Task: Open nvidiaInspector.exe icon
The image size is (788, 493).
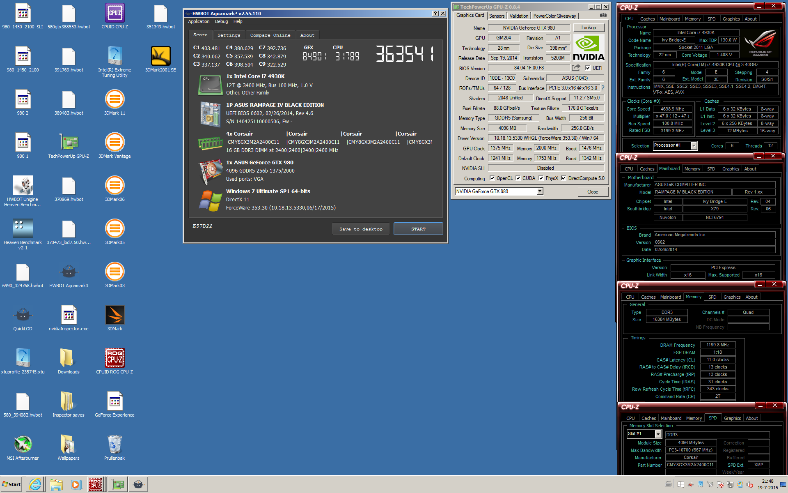Action: [x=69, y=318]
